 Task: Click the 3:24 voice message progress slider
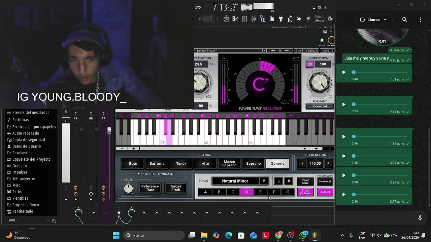tap(381, 105)
